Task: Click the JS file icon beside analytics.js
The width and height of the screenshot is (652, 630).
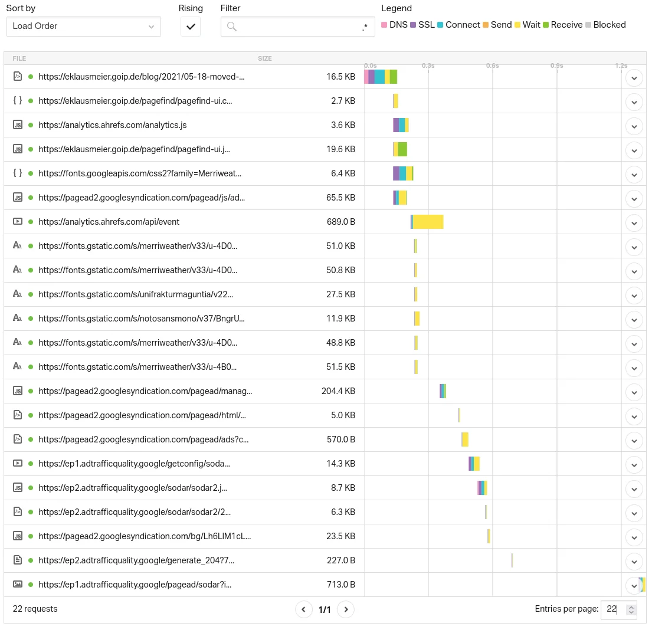Action: tap(18, 125)
